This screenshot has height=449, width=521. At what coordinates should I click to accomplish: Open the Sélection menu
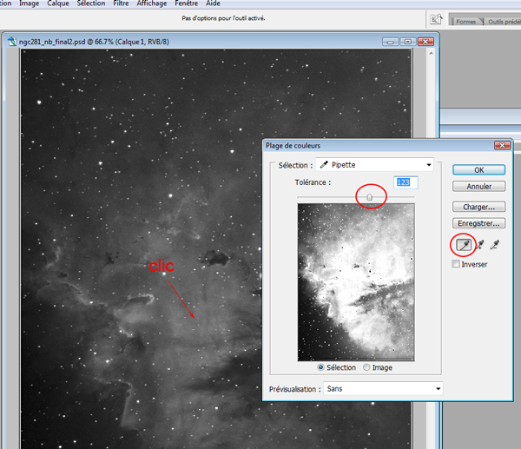click(90, 3)
